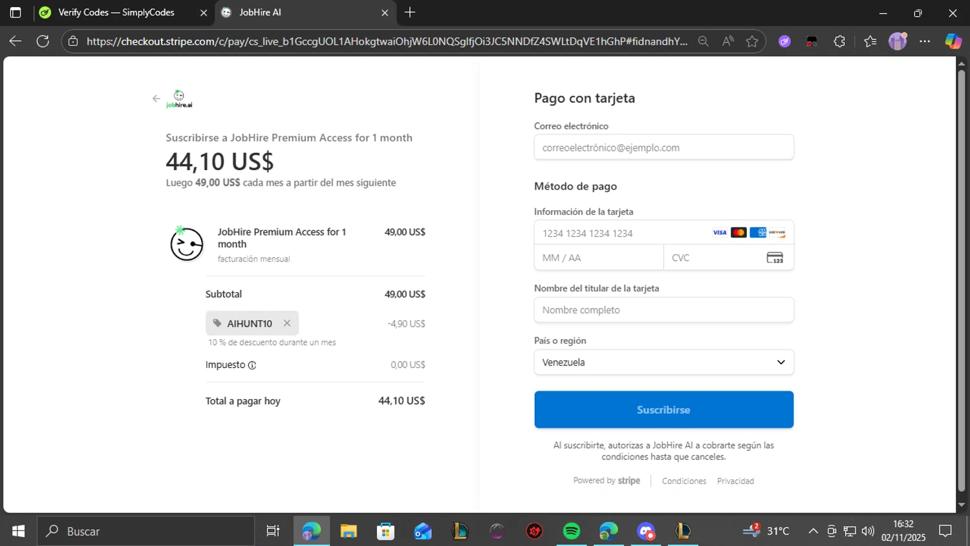Add this page to favorites star
Screen dimensions: 970x546
[751, 41]
